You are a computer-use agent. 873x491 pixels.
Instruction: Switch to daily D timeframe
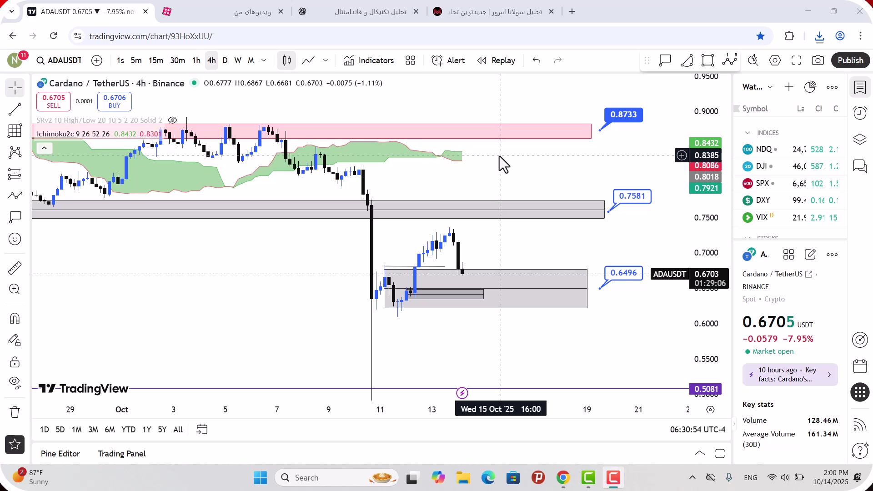click(225, 60)
